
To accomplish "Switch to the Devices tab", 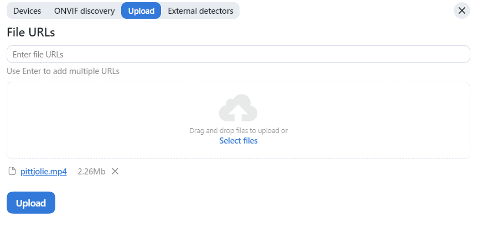I will pyautogui.click(x=27, y=10).
